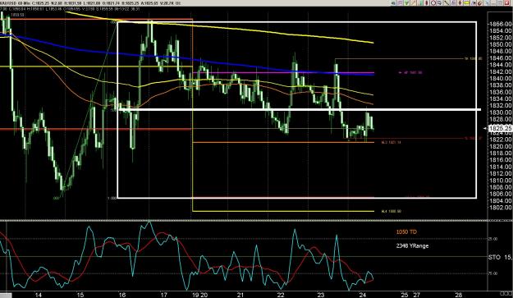Click the orange '1050 TD' label

coord(406,232)
